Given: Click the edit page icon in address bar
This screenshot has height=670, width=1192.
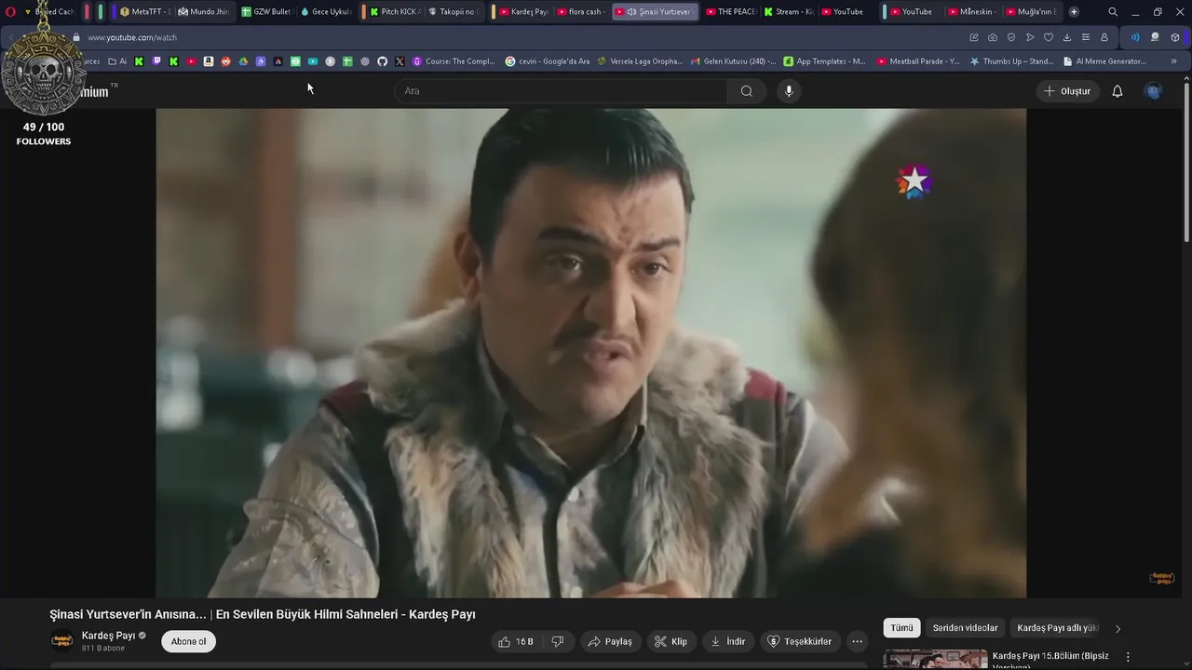Looking at the screenshot, I should (974, 37).
